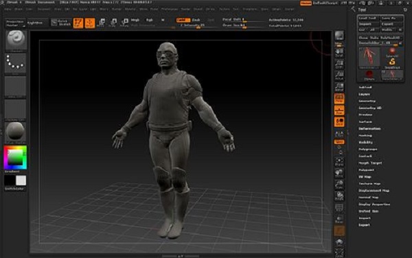Toggle the Persp perspective button
412x258 pixels.
339,98
